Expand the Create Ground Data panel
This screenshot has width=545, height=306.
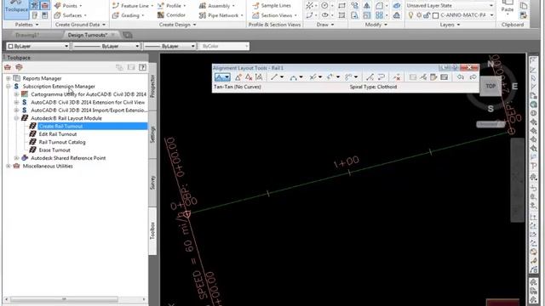(80, 25)
